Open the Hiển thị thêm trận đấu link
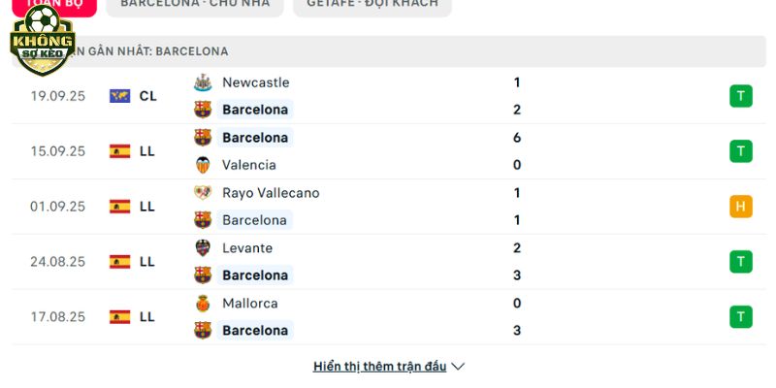776x388 pixels. pyautogui.click(x=379, y=367)
